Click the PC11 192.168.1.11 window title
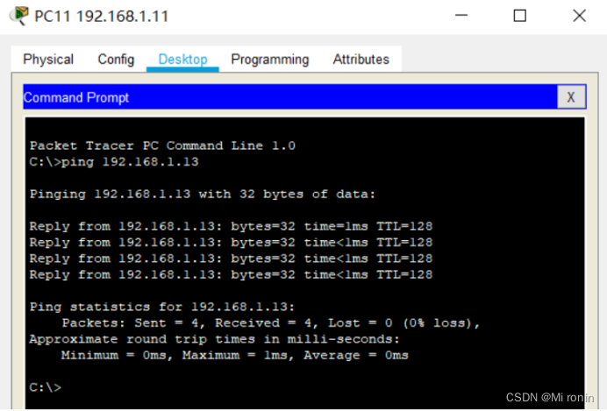This screenshot has height=411, width=607. tap(102, 17)
